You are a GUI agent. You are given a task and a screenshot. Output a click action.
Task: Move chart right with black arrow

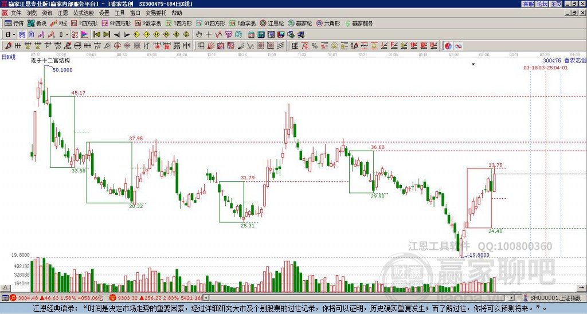pos(127,35)
